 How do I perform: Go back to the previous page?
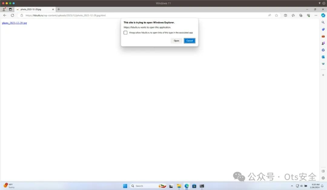[5, 15]
